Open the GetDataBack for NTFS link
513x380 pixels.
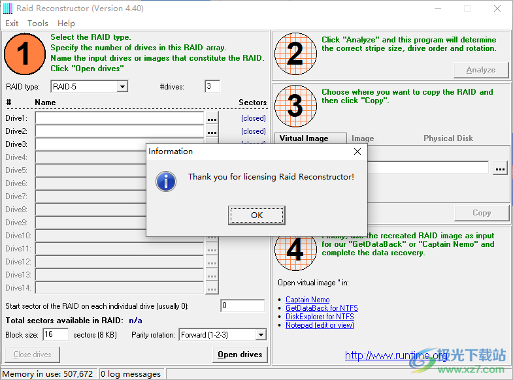(322, 308)
